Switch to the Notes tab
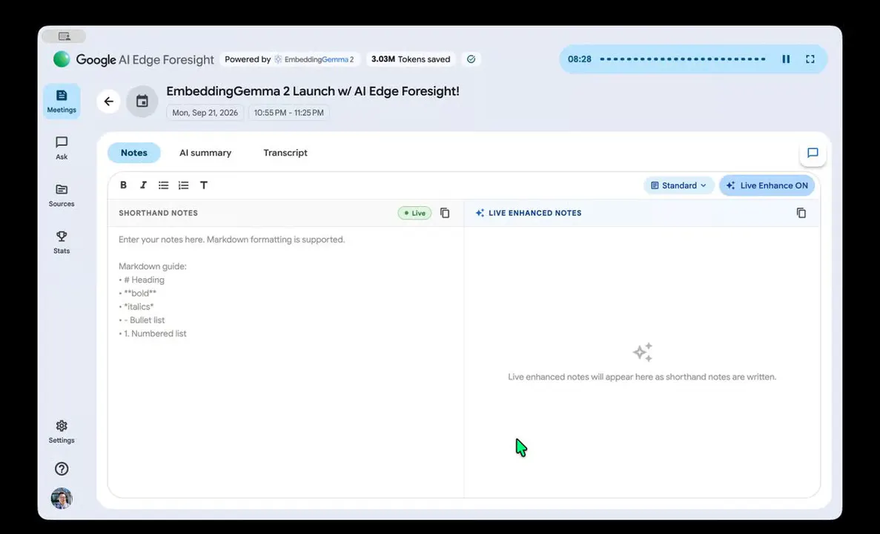The width and height of the screenshot is (880, 534). [133, 153]
